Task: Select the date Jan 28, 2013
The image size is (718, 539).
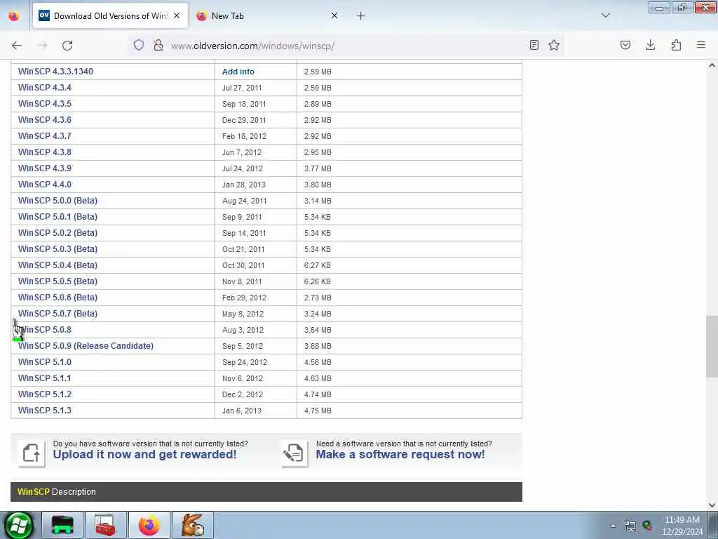Action: coord(243,185)
